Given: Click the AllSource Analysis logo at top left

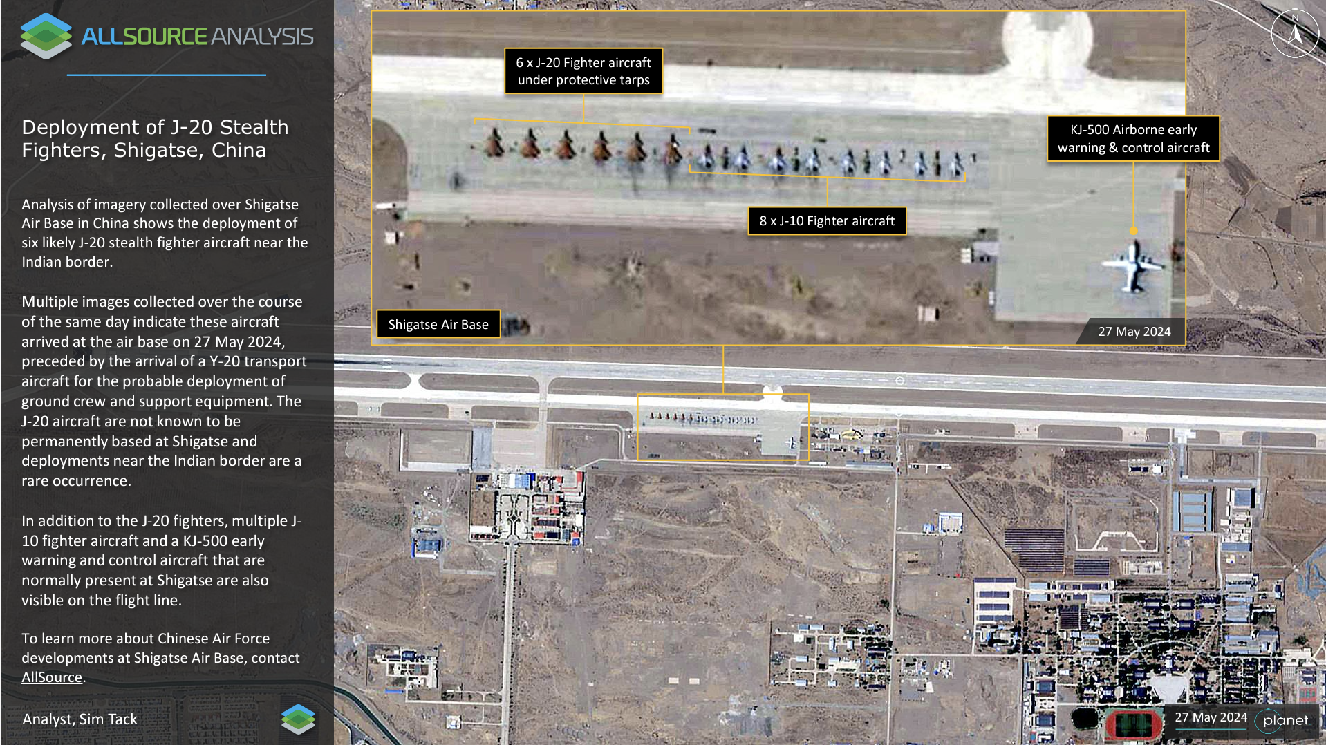Looking at the screenshot, I should (167, 36).
